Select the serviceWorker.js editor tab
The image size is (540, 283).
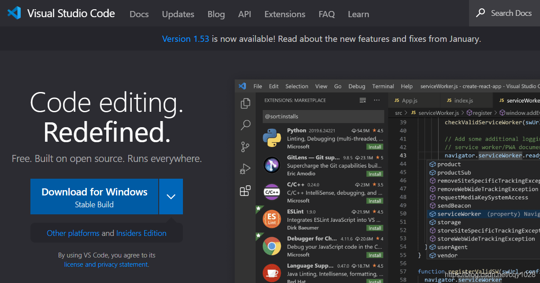point(517,101)
